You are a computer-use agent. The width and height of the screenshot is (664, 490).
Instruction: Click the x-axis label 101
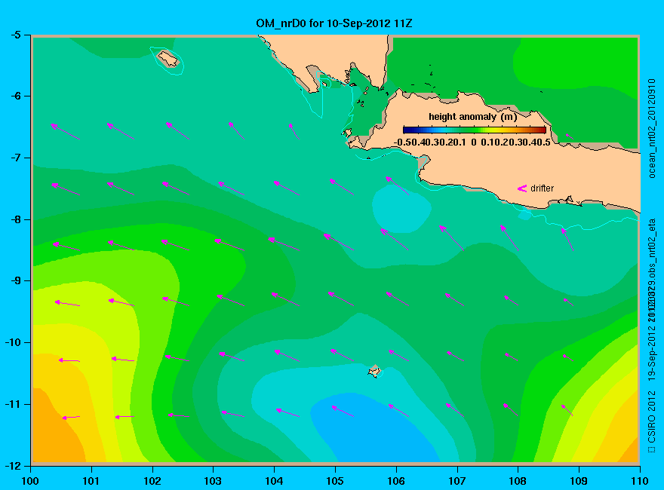pos(91,481)
